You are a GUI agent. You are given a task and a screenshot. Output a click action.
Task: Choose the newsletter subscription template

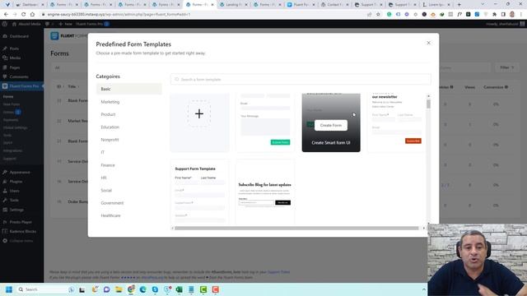397,123
